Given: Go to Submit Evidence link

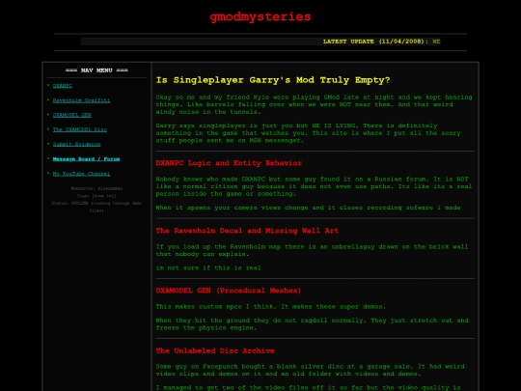Looking at the screenshot, I should [x=77, y=144].
